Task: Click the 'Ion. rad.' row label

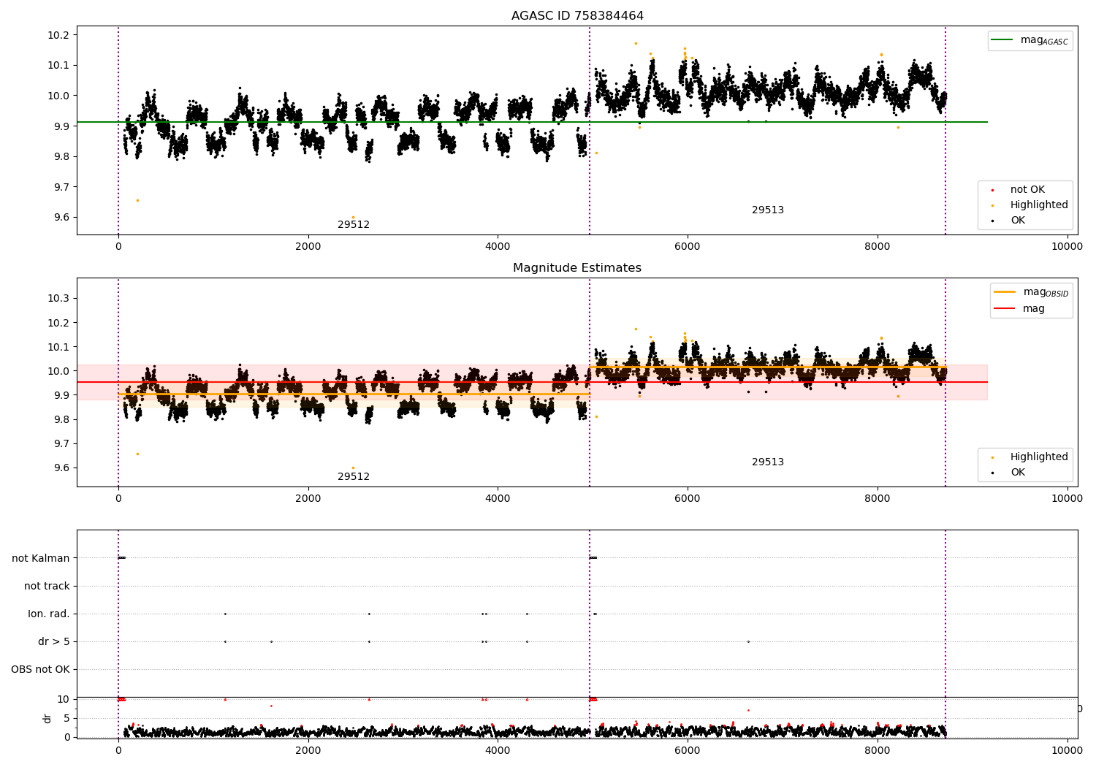Action: point(49,614)
